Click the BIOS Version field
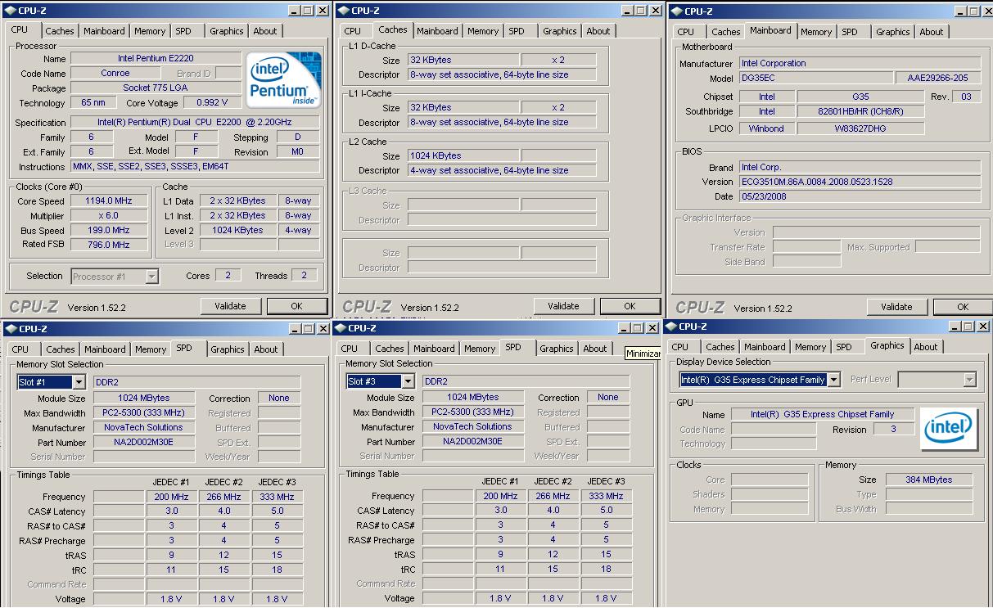This screenshot has width=993, height=608. click(859, 182)
